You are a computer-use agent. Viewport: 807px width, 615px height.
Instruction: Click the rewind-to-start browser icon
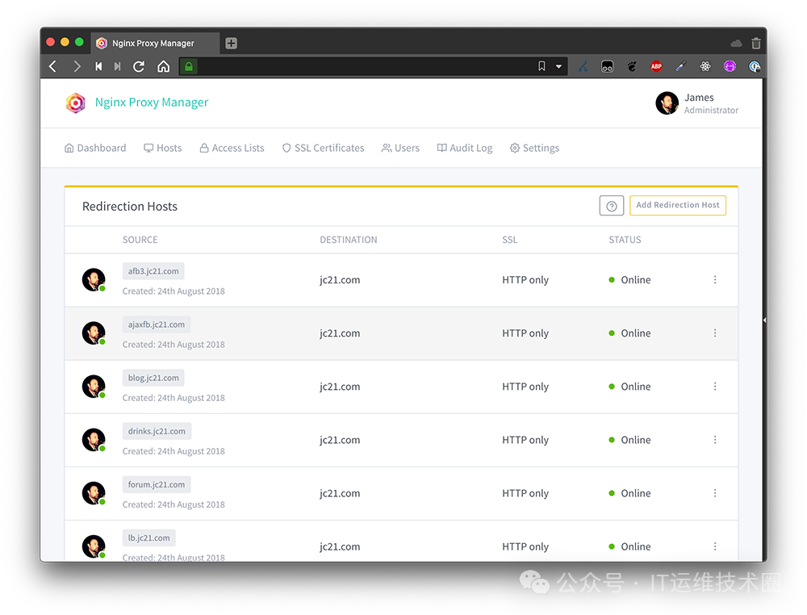click(98, 66)
